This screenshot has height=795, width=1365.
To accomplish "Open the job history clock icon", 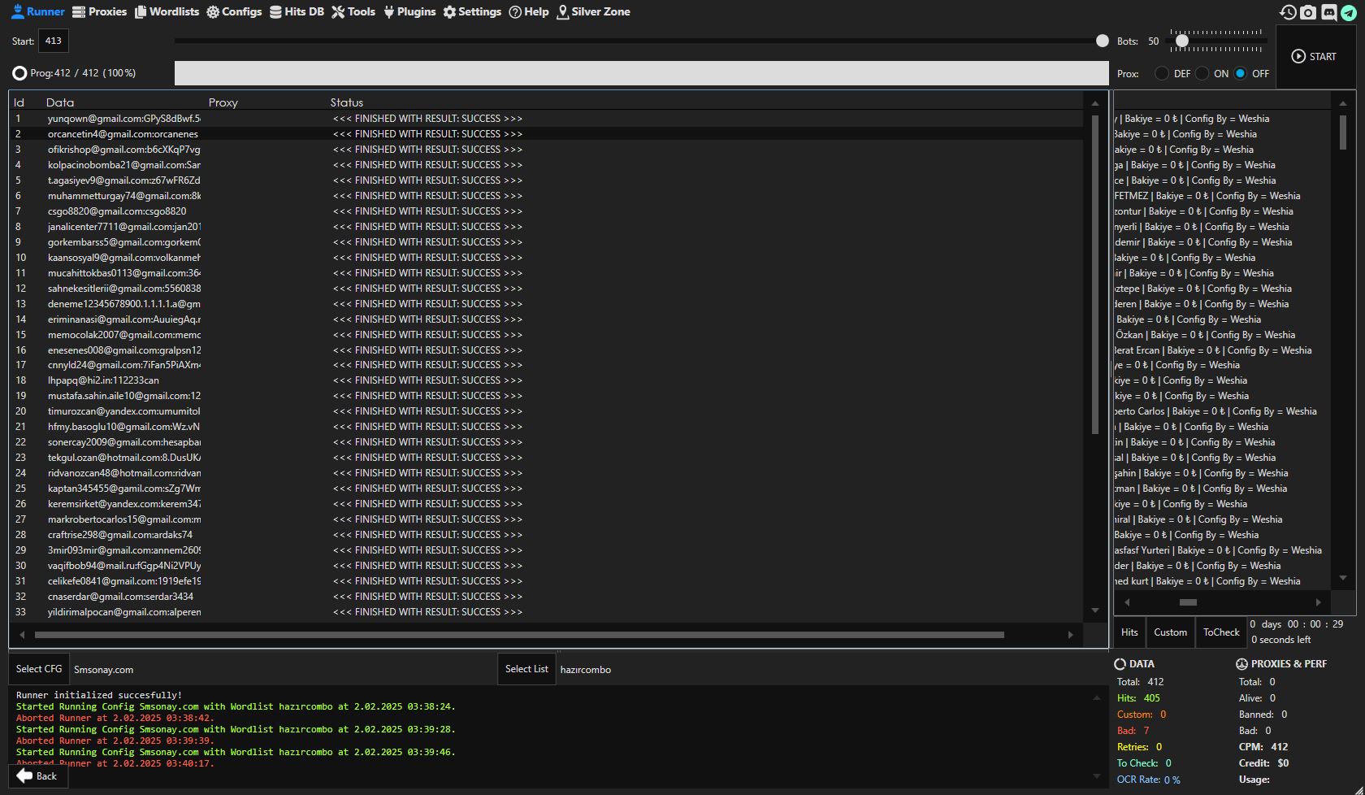I will 1288,12.
